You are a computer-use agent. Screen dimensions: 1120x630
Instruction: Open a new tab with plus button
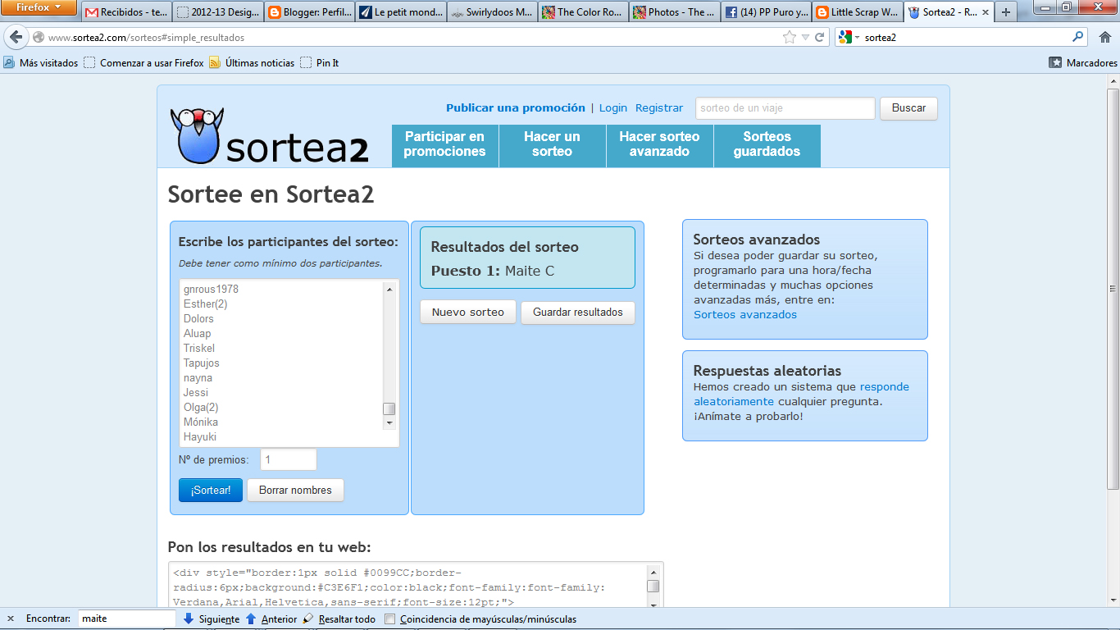coord(1005,12)
